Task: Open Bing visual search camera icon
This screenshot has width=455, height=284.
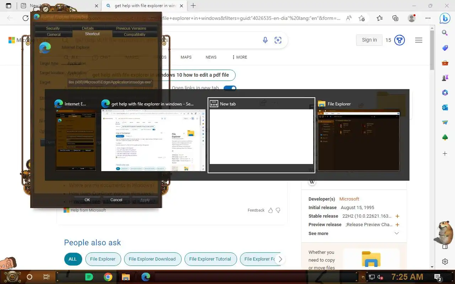Action: coord(278,40)
